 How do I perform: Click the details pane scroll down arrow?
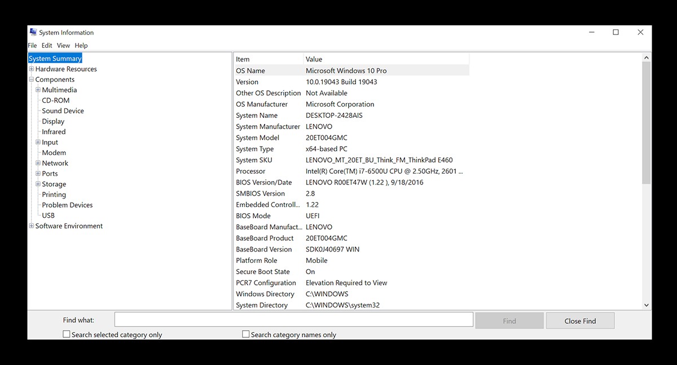pos(647,305)
